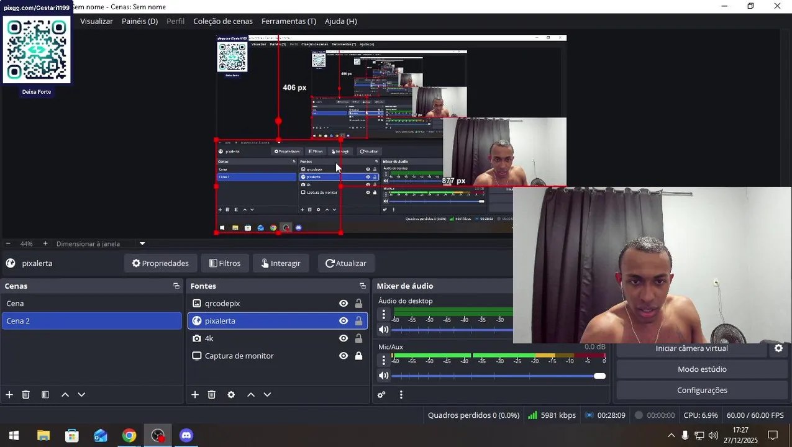This screenshot has height=447, width=792.
Task: Open the Ajuda (H) menu
Action: [x=341, y=21]
